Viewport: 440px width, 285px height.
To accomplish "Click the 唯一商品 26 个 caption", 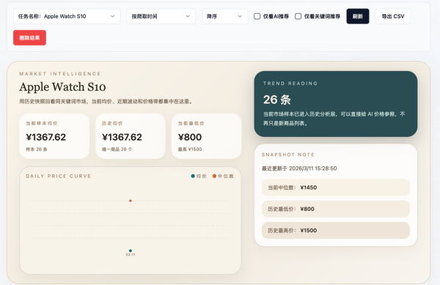I will click(117, 149).
